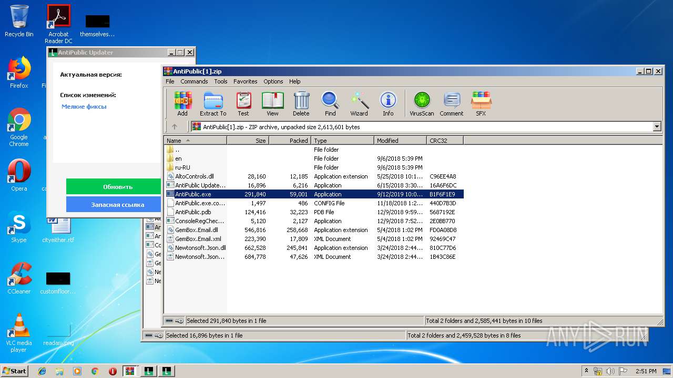
Task: Open the Skype desktop shortcut
Action: tap(19, 227)
